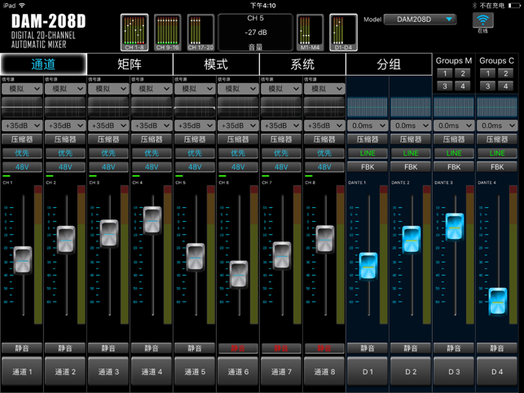This screenshot has height=393, width=524.
Task: Tap the iPad battery status indicator
Action: [x=514, y=6]
